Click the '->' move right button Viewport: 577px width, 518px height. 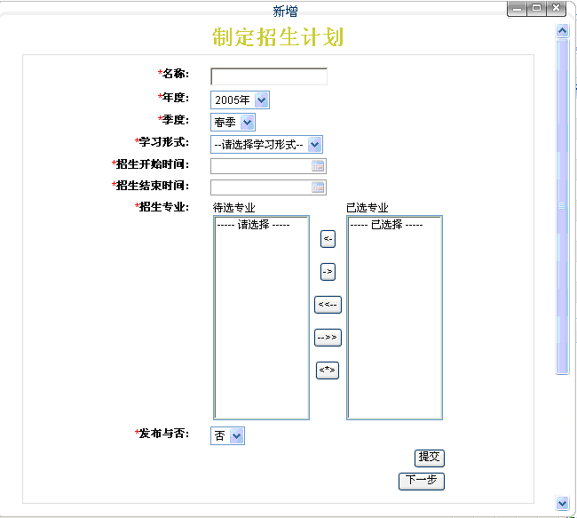pyautogui.click(x=328, y=272)
